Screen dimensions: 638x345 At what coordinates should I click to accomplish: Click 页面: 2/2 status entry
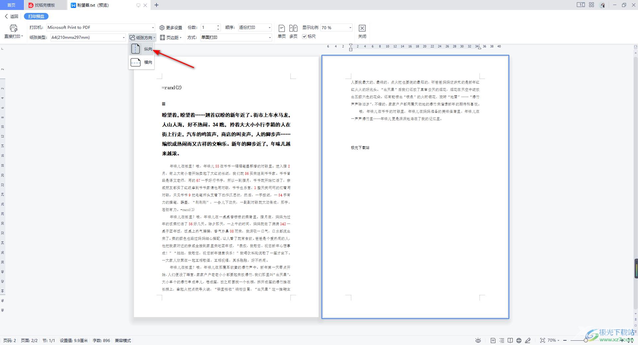[29, 341]
